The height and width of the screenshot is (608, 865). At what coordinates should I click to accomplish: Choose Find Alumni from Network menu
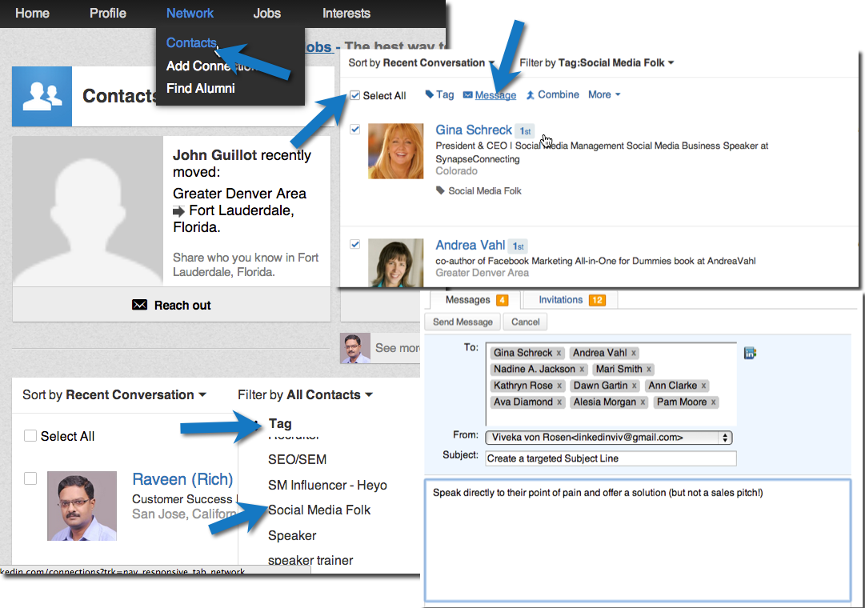point(201,88)
